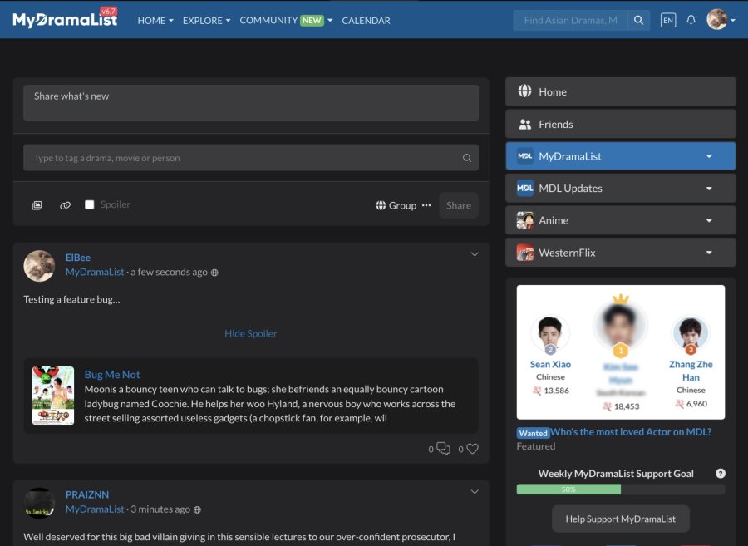Image resolution: width=748 pixels, height=546 pixels.
Task: Click the MDL Updates group icon
Action: 524,189
